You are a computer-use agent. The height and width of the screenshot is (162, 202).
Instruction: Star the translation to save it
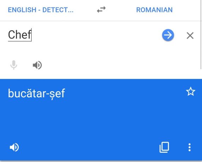pos(191,91)
